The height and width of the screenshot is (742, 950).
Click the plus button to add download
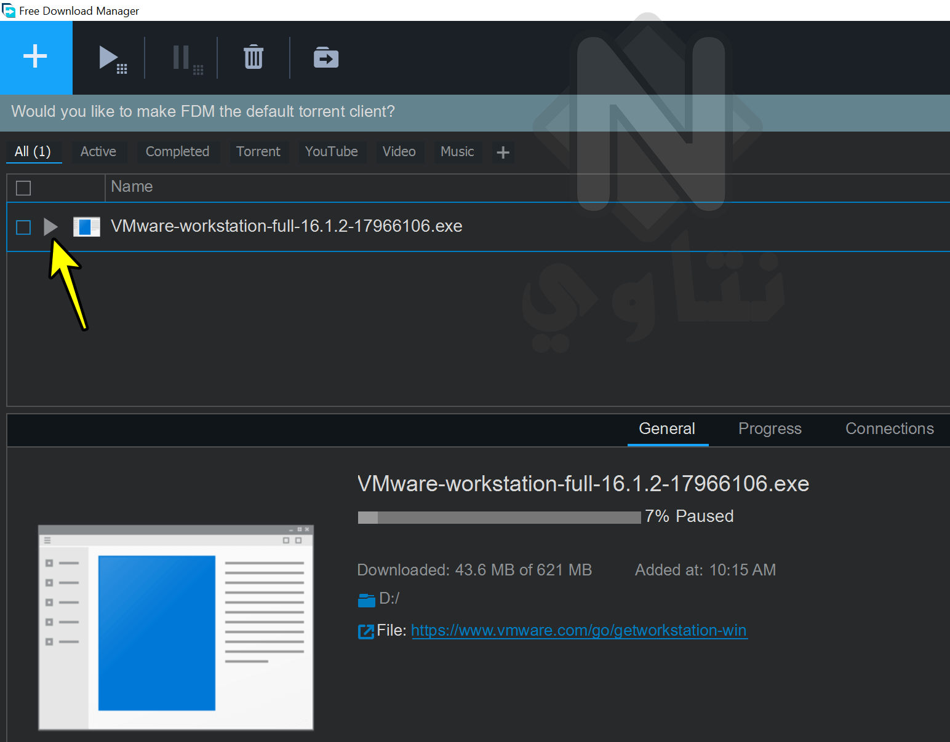tap(36, 57)
